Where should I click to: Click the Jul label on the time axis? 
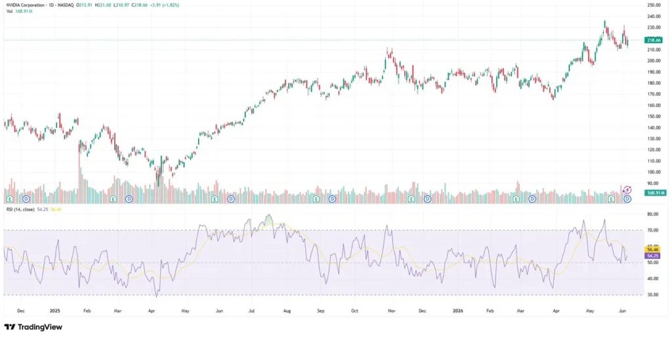click(x=251, y=311)
